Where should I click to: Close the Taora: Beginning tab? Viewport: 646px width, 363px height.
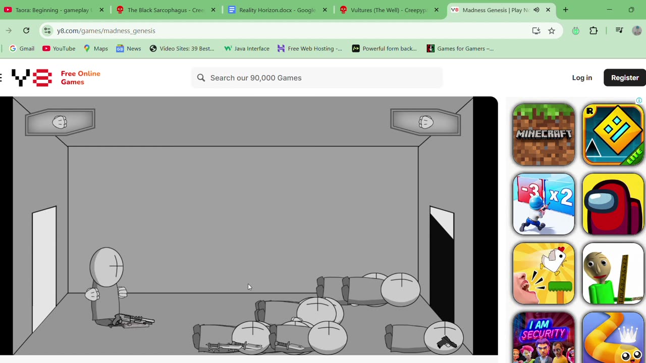pos(101,10)
